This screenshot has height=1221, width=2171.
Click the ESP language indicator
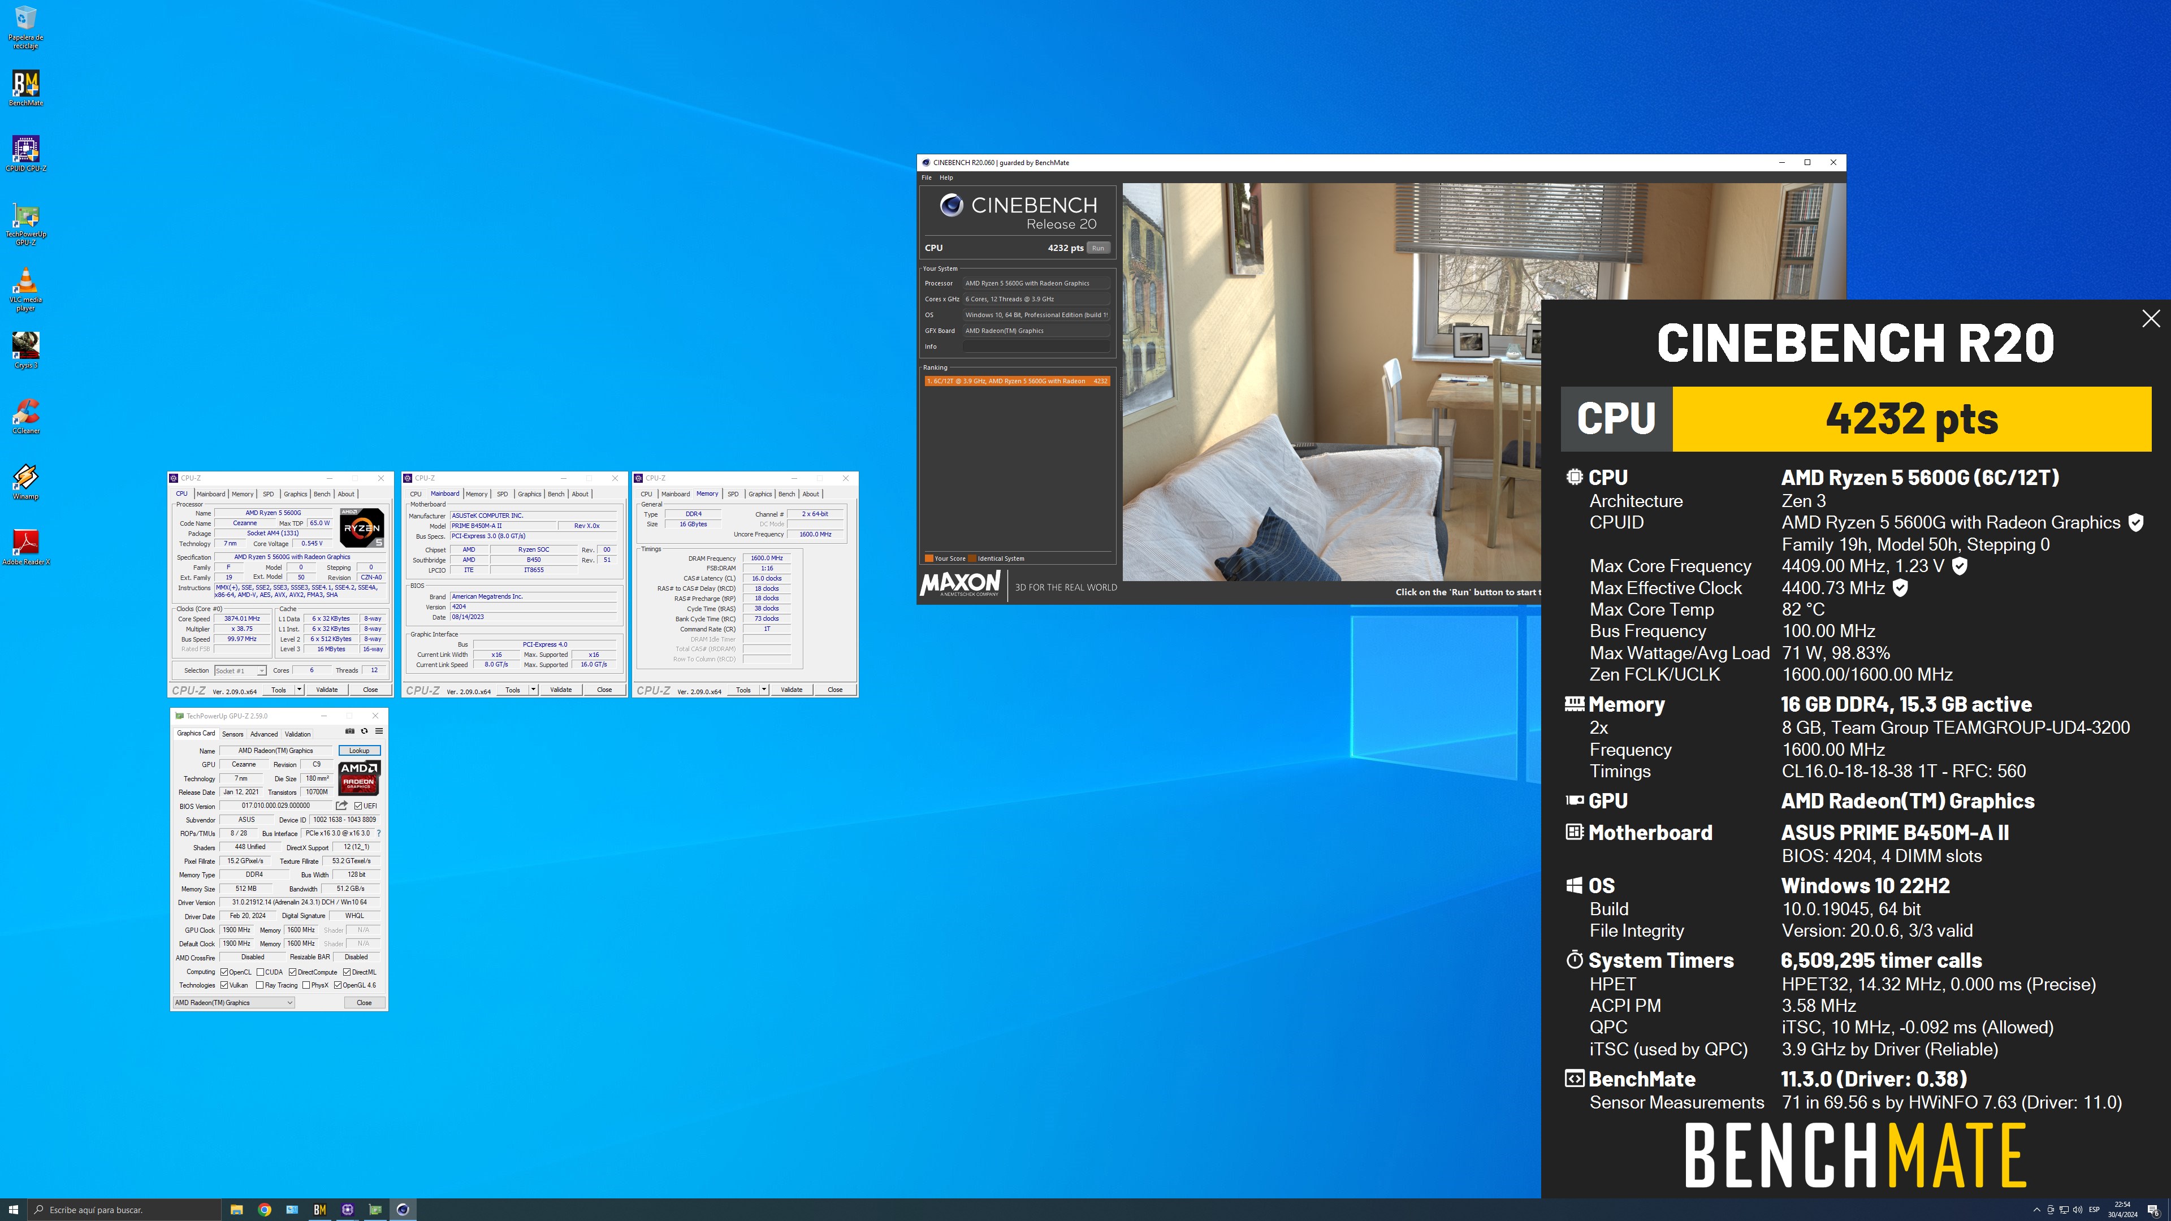[x=2094, y=1210]
